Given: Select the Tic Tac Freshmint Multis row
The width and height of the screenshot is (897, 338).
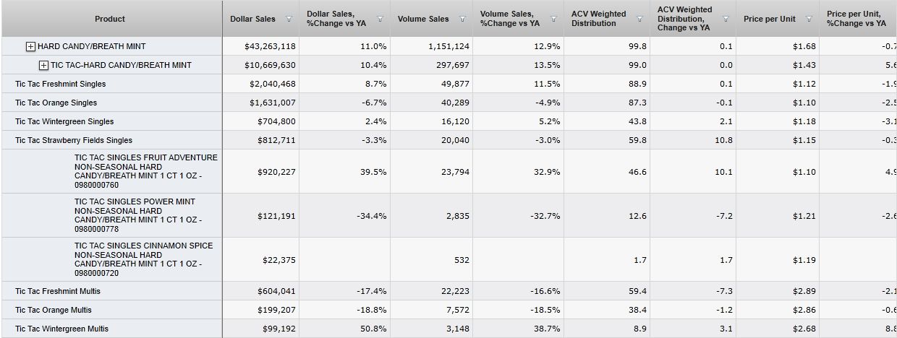Looking at the screenshot, I should pyautogui.click(x=58, y=292).
